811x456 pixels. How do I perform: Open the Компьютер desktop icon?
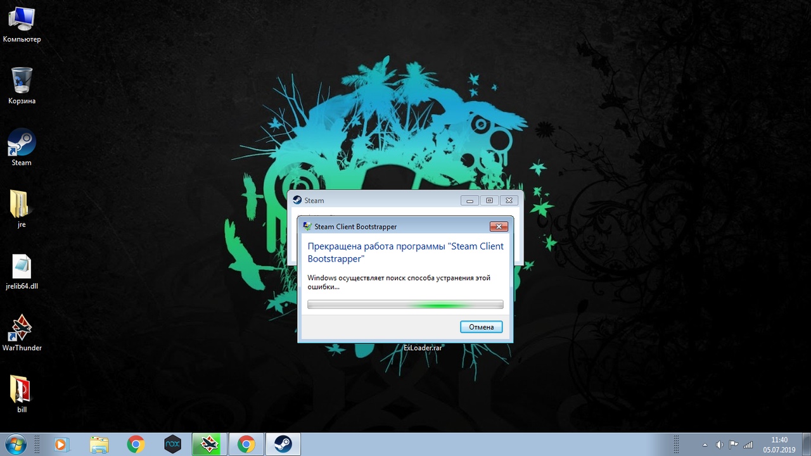[x=22, y=25]
